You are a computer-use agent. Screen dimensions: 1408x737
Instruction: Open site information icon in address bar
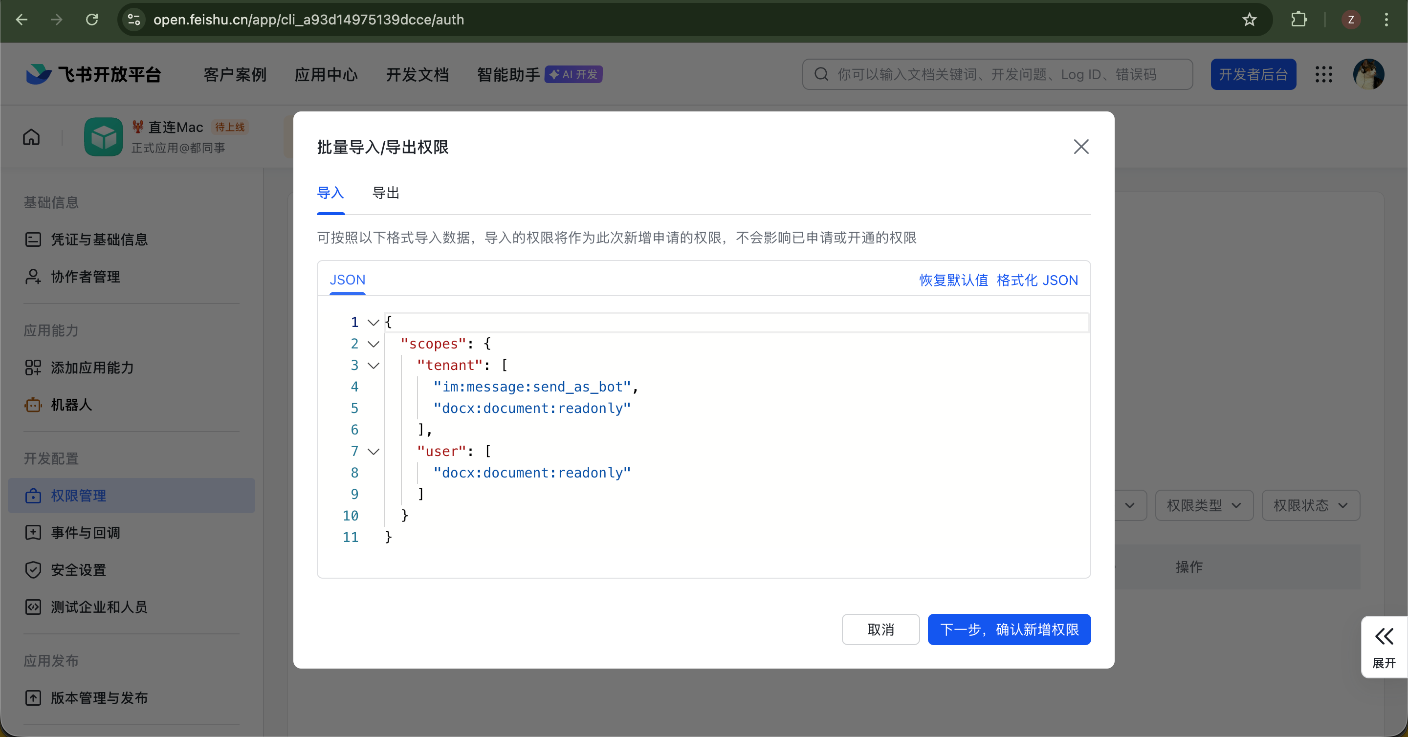[x=134, y=20]
